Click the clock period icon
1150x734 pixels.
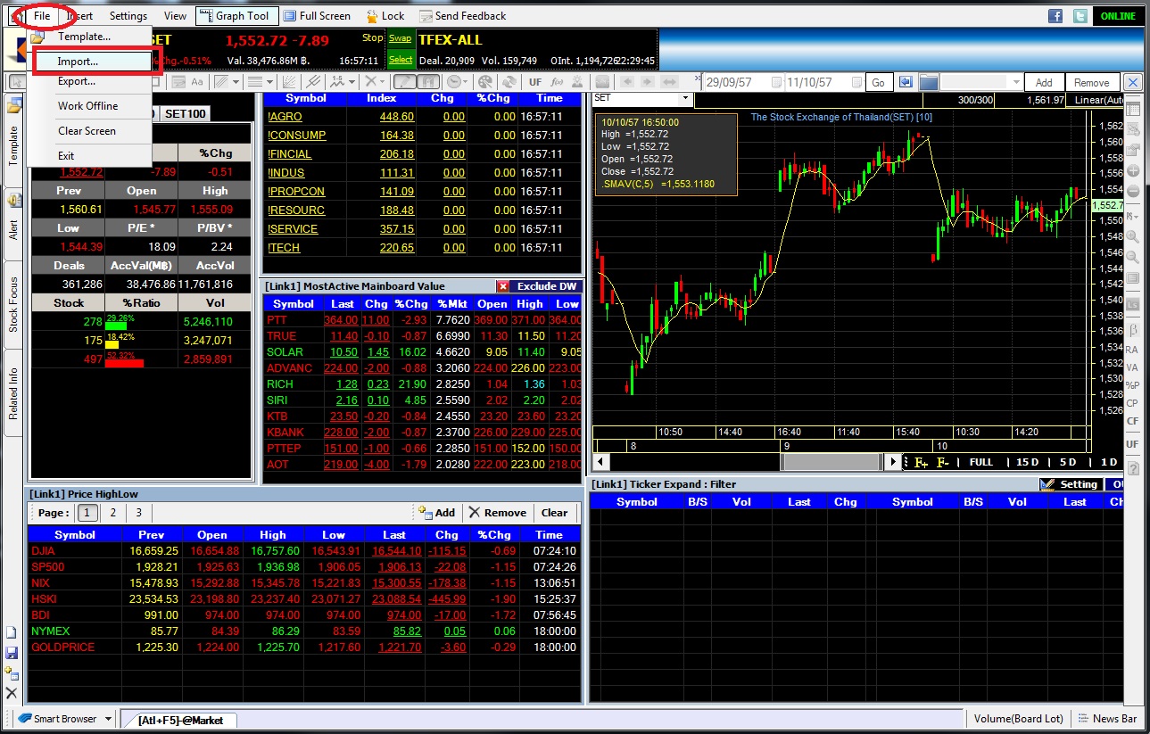(x=454, y=82)
